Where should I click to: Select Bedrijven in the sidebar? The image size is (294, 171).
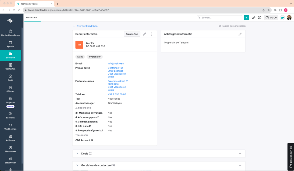(10, 55)
